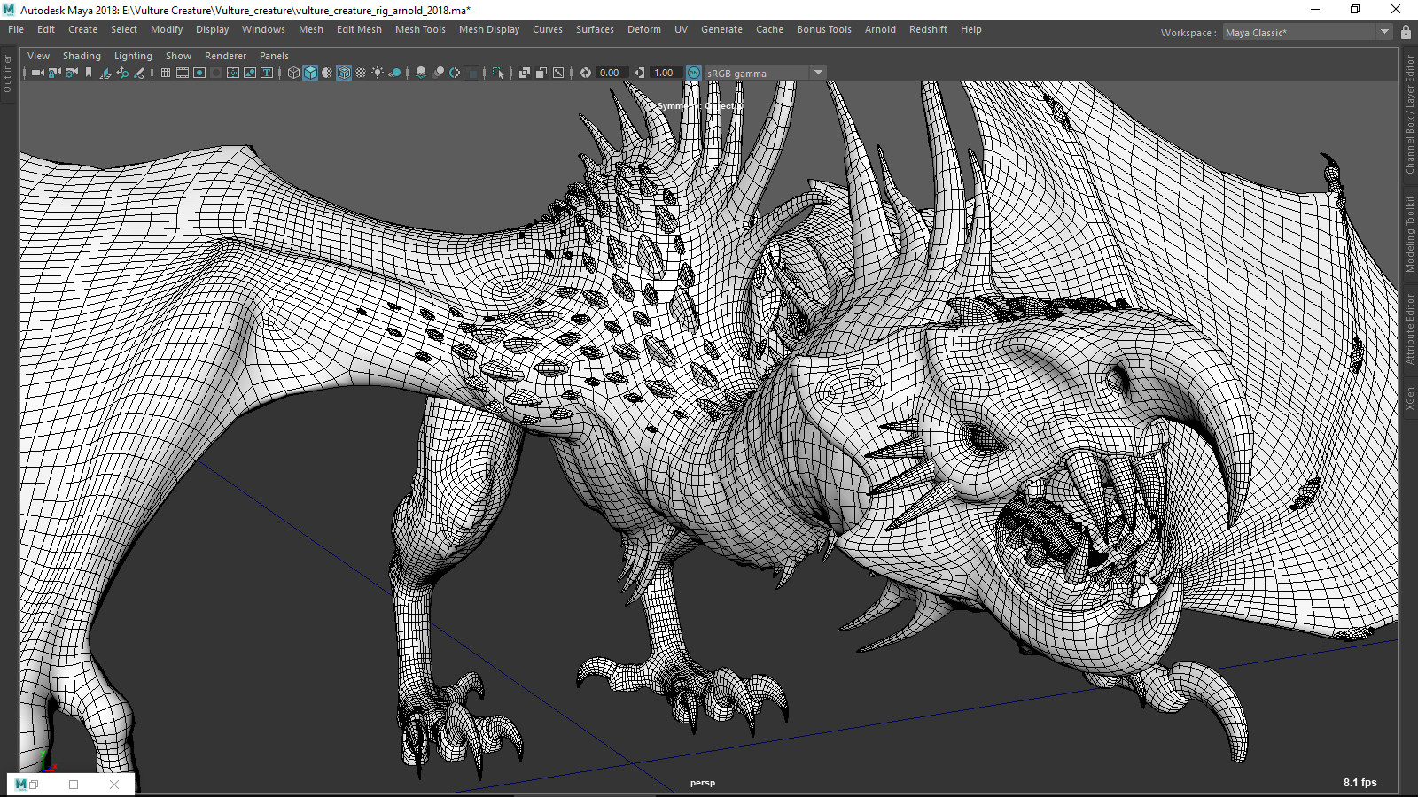1418x797 pixels.
Task: Open the Arnold menu
Action: 880,29
